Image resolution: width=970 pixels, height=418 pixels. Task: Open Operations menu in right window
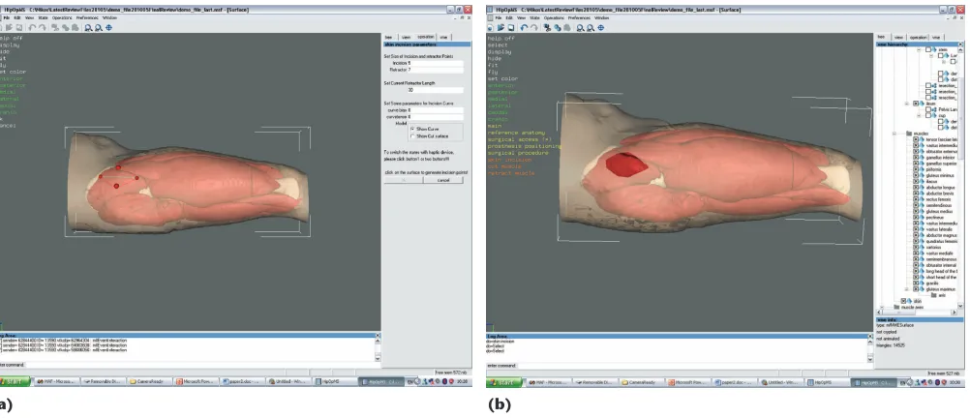555,18
